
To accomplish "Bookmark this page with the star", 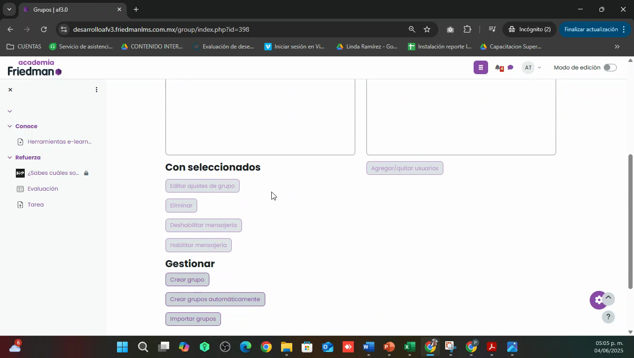I will coord(427,29).
